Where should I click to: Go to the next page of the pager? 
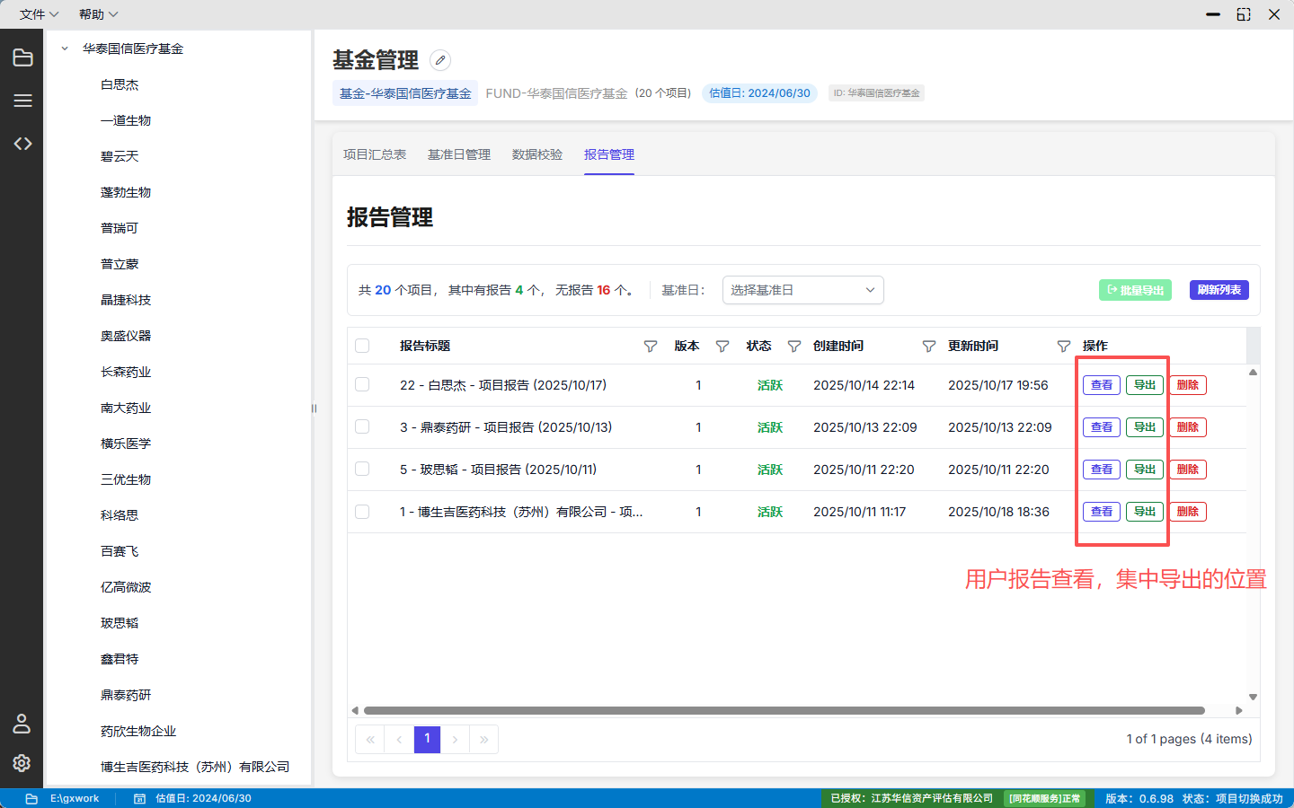point(456,739)
